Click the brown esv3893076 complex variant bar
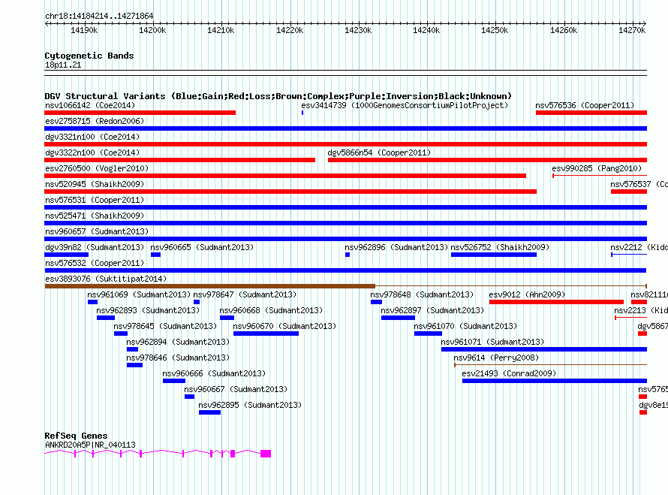The image size is (668, 495). [x=209, y=286]
